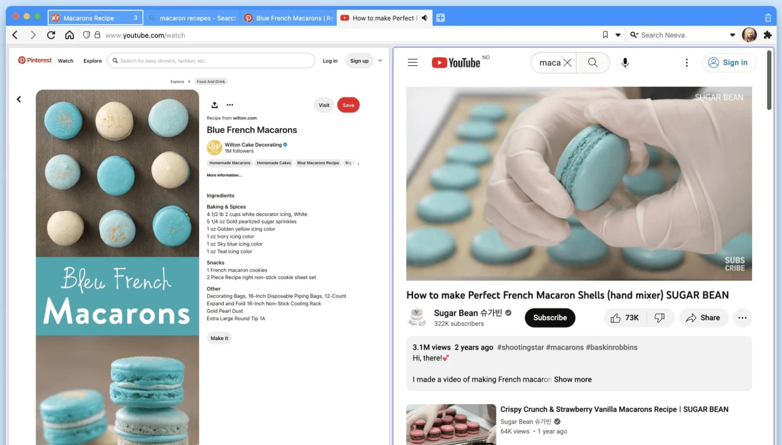The width and height of the screenshot is (782, 445).
Task: Dislike the macaron video
Action: [x=660, y=318]
